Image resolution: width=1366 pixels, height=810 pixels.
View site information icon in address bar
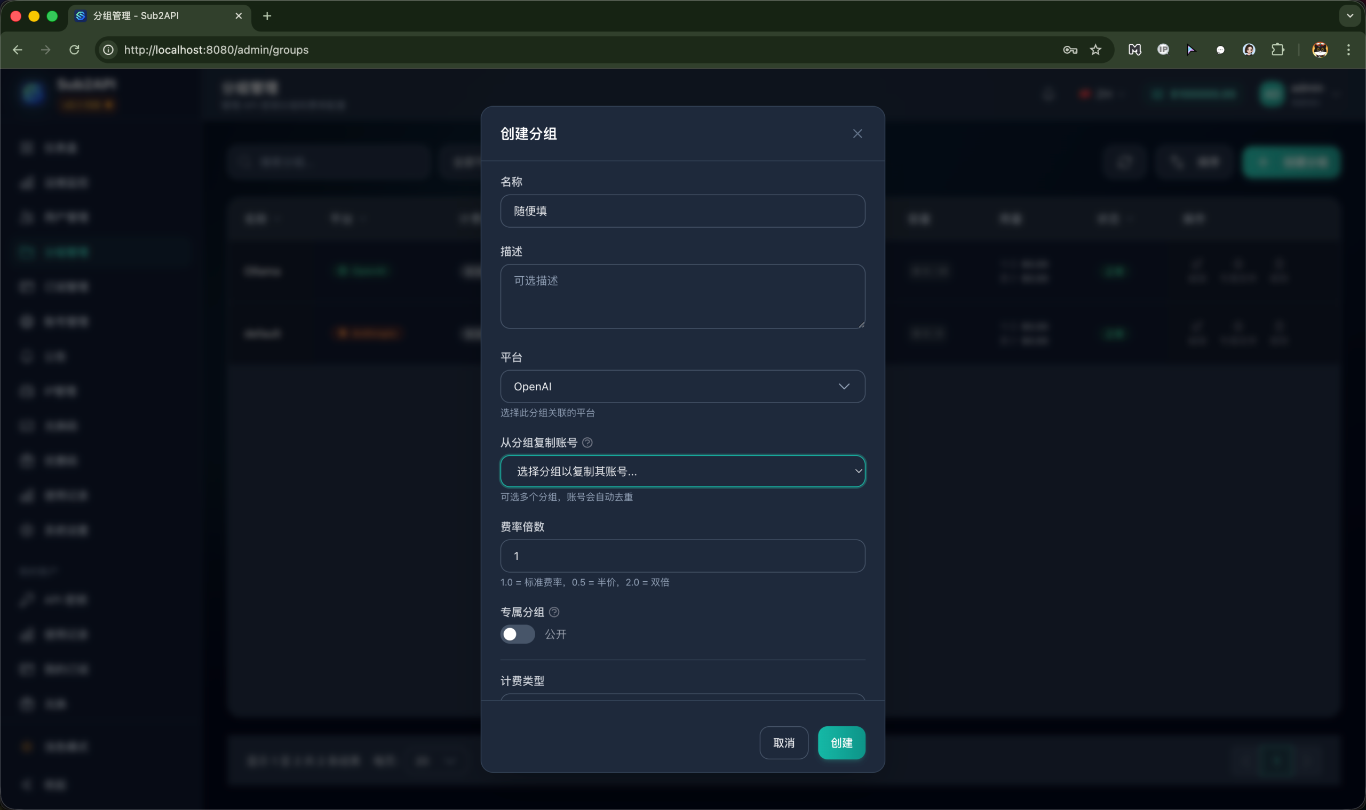[x=109, y=50]
